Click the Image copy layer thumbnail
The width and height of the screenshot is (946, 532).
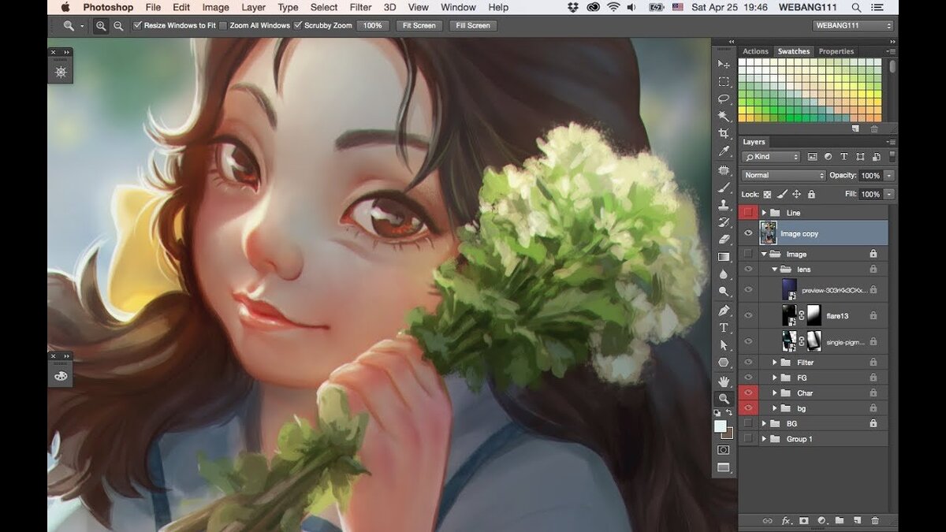[x=768, y=233]
